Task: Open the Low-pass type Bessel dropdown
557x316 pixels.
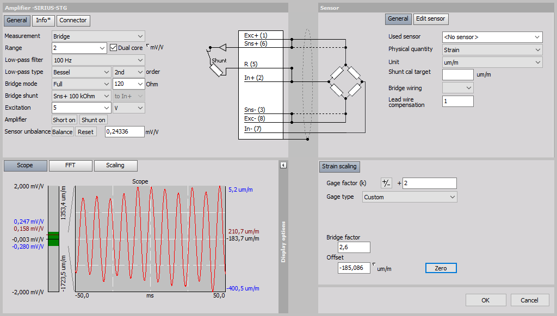Action: (x=82, y=72)
